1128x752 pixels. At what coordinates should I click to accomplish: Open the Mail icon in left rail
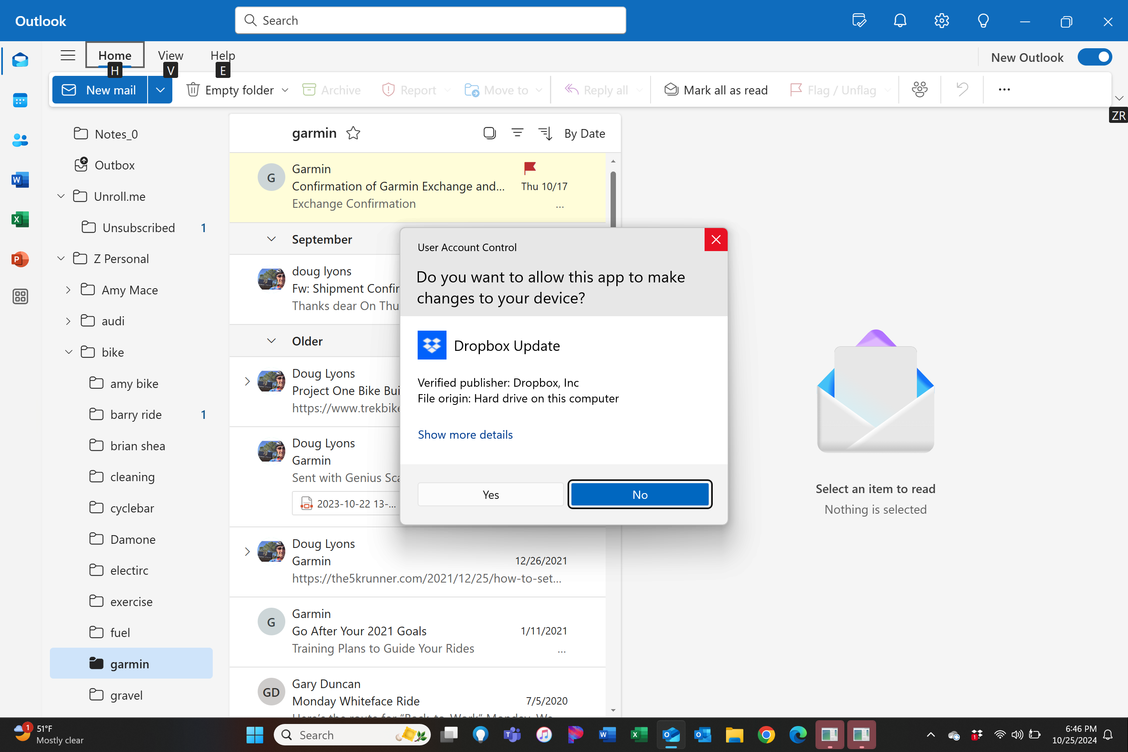(20, 61)
